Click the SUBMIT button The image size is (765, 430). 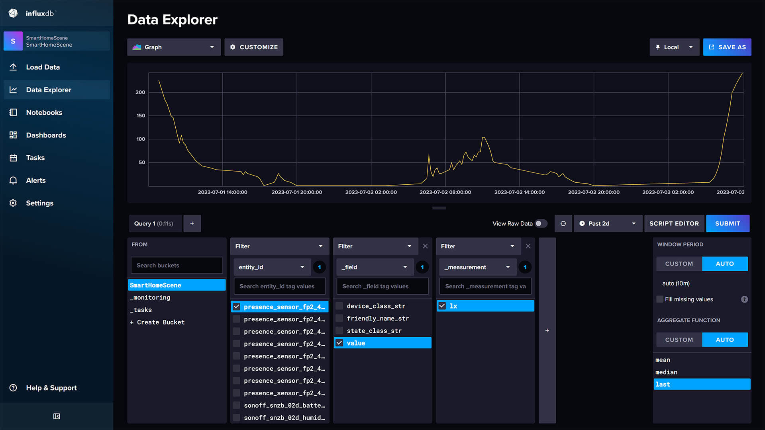(x=728, y=223)
